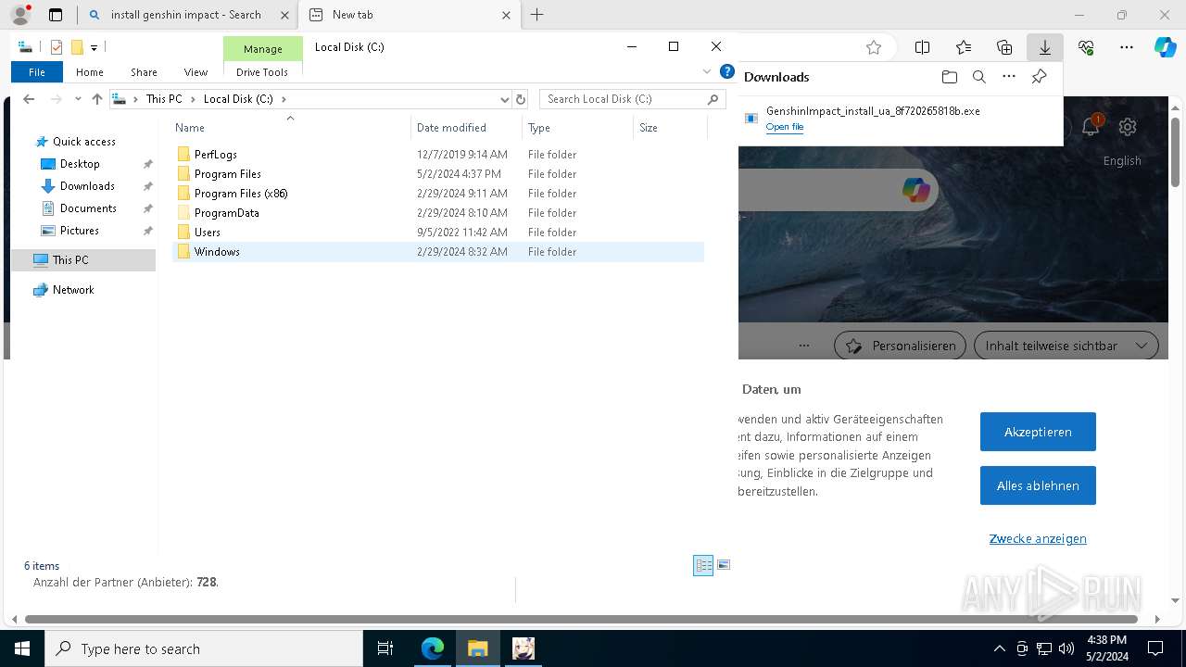Open Genshin Impact taskbar icon

524,648
